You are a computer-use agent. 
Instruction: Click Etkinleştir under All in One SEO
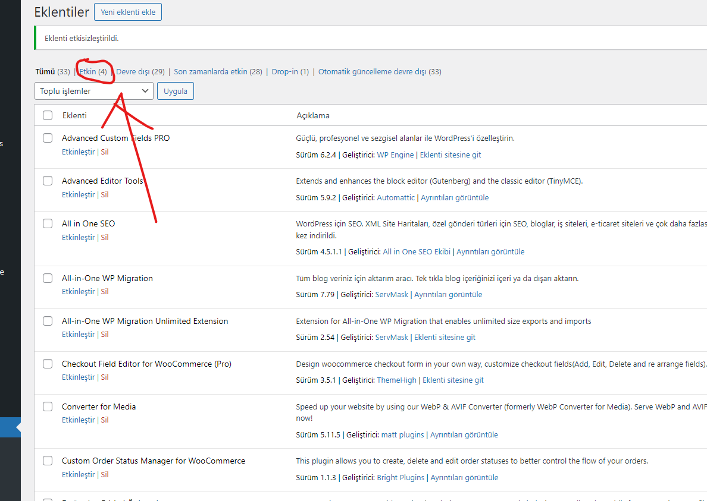click(x=78, y=237)
